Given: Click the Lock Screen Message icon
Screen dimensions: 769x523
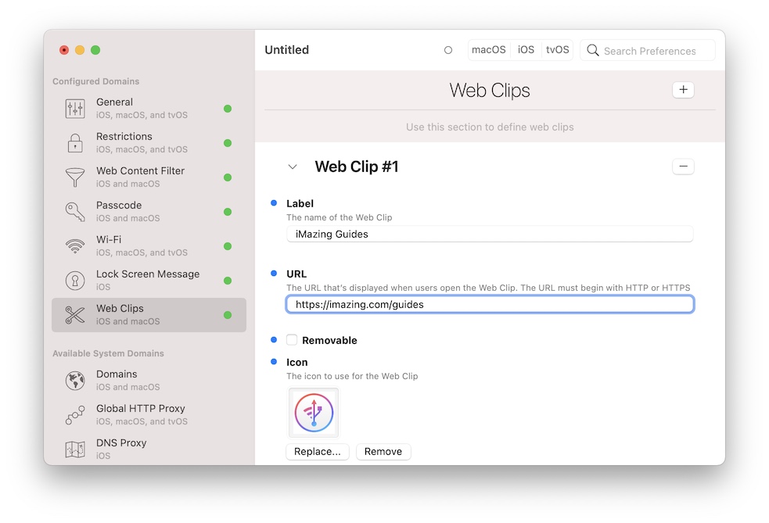Looking at the screenshot, I should pyautogui.click(x=75, y=281).
